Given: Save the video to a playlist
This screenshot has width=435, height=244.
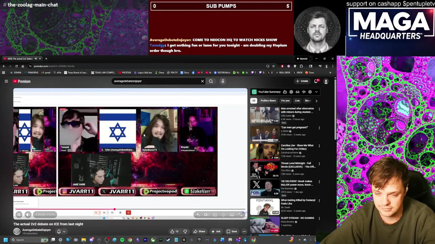Looking at the screenshot, I should point(232,231).
